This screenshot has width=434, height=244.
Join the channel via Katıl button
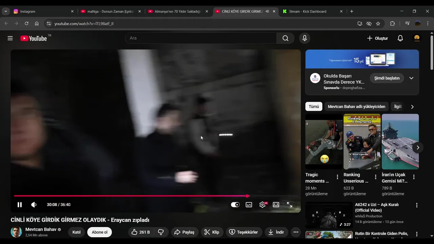76,232
